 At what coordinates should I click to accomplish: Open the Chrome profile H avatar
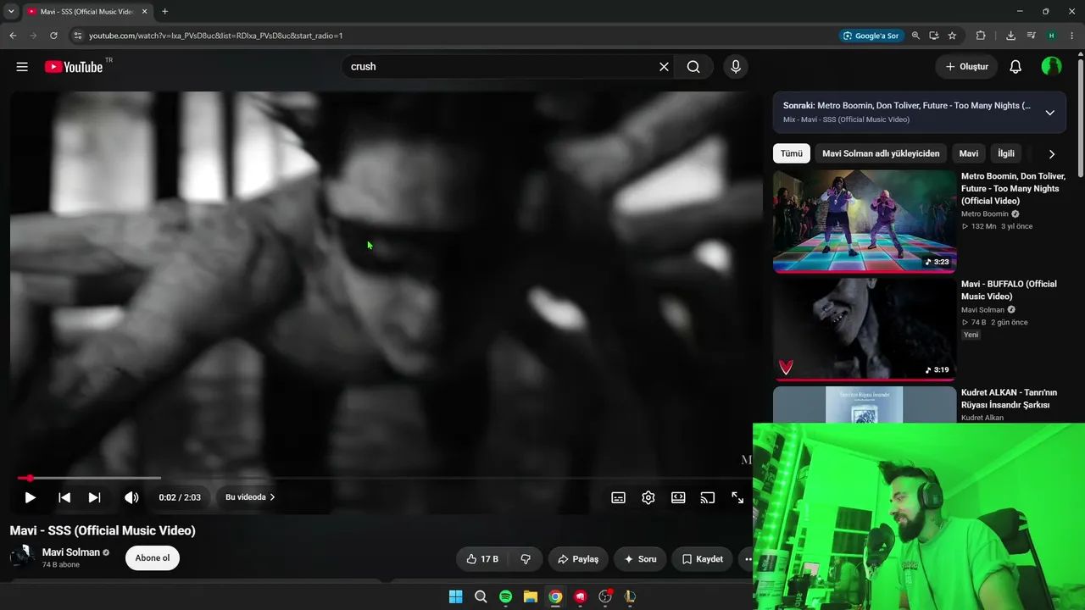[x=1051, y=36]
